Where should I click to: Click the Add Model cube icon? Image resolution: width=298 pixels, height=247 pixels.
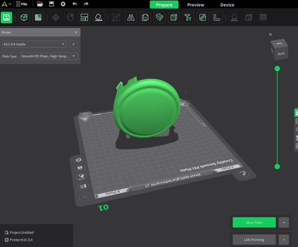coord(24,17)
